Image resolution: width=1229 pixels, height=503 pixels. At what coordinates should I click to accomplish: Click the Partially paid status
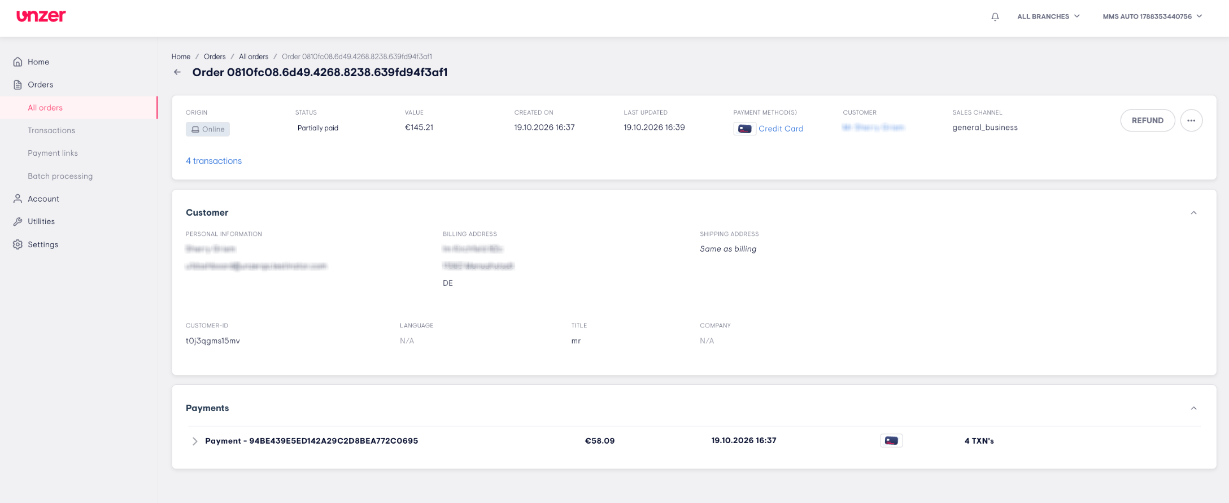[318, 128]
